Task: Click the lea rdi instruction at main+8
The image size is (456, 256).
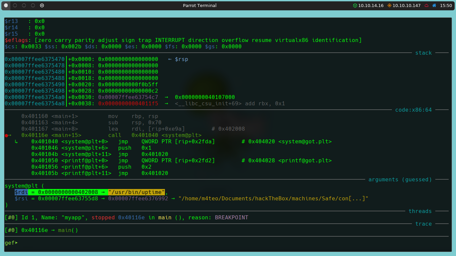Action: (147, 129)
